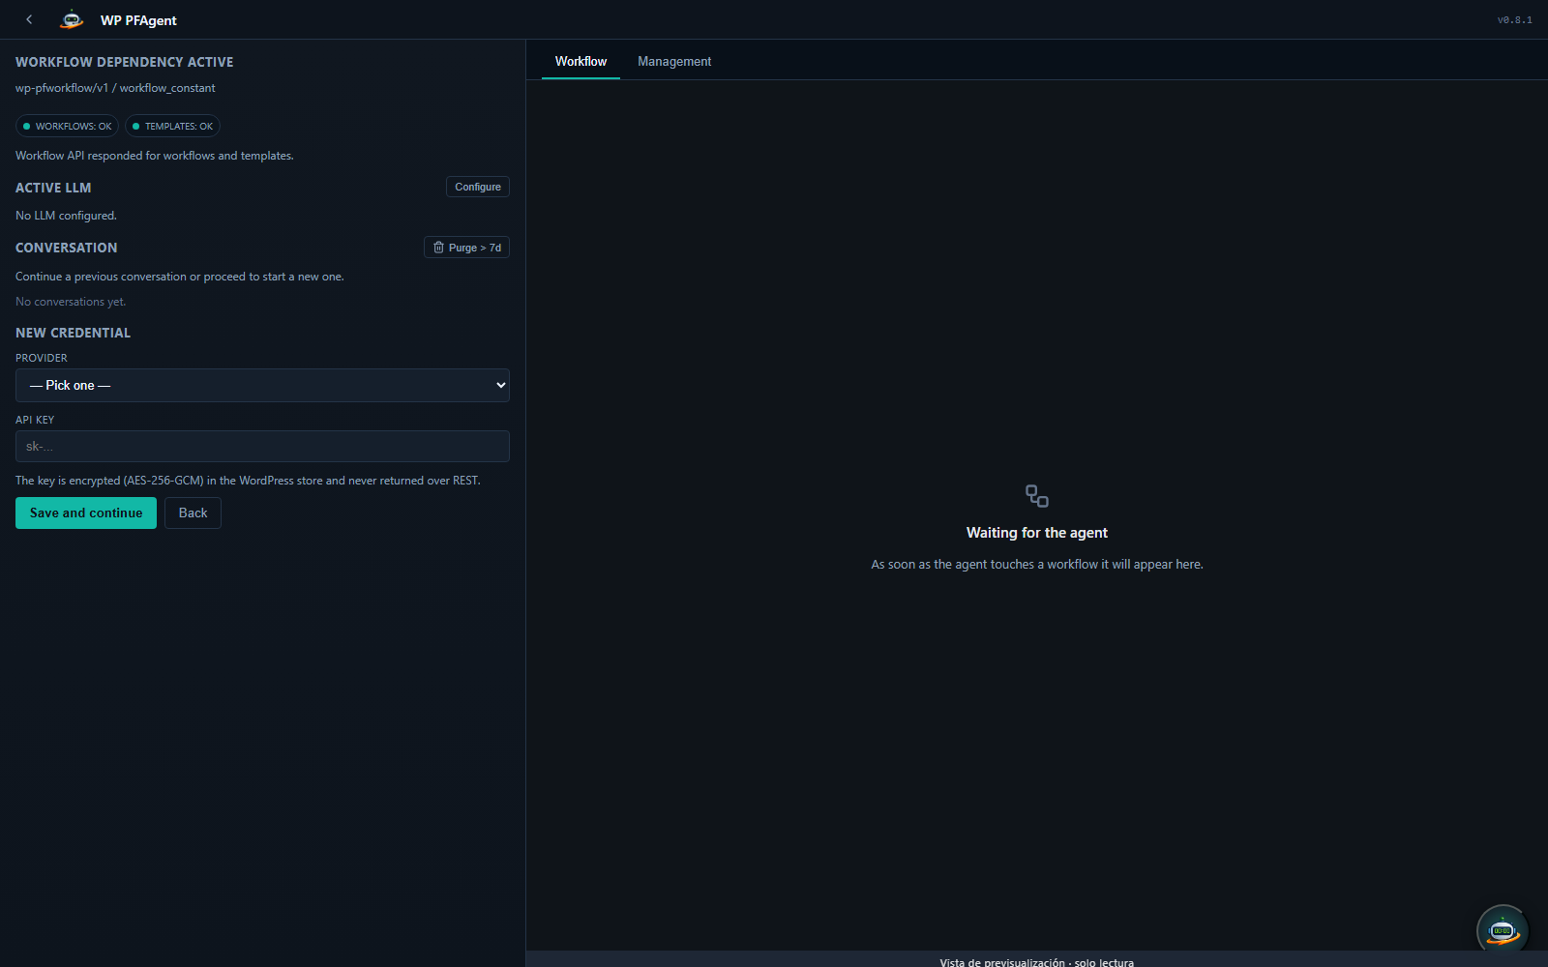Screen dimensions: 1548x967
Task: Click the Back button
Action: (x=193, y=513)
